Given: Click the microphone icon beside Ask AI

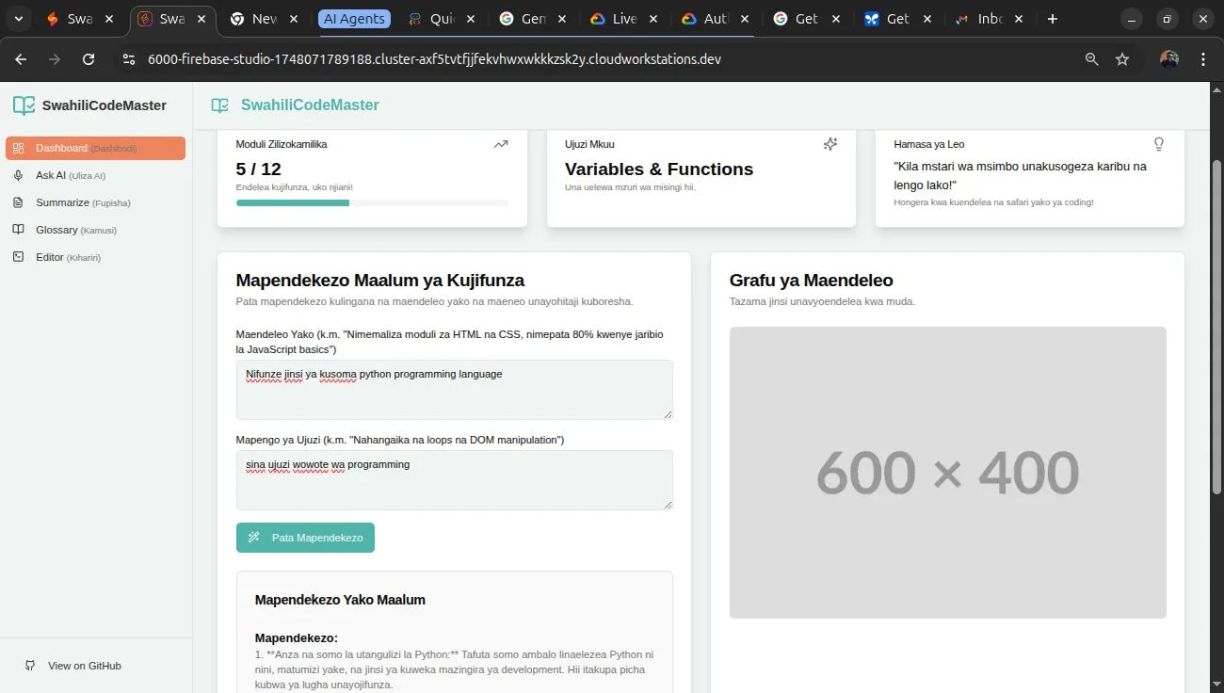Looking at the screenshot, I should 18,175.
